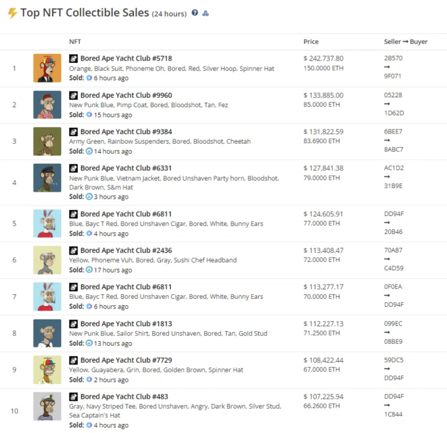Click the collection icon beside Bored Ape #483
447x433 pixels.
coord(74,397)
